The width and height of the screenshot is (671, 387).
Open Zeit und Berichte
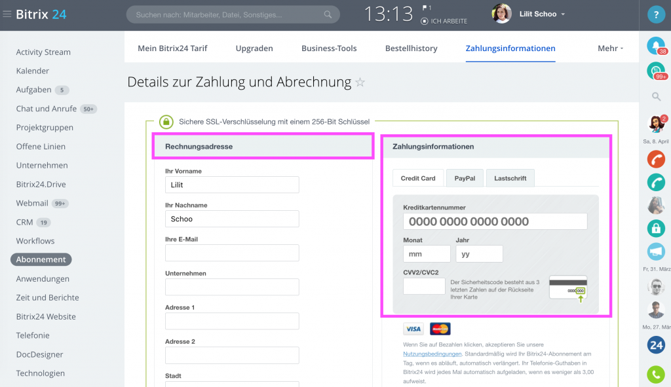[47, 298]
